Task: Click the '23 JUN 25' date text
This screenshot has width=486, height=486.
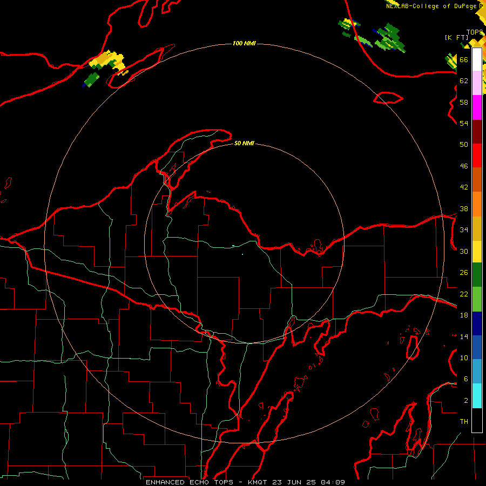Action: click(x=294, y=482)
